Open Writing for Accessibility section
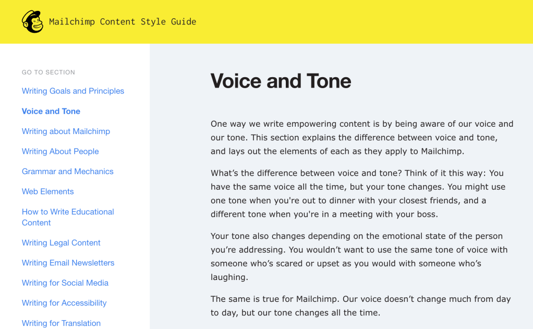Viewport: 533px width, 329px height. click(64, 303)
